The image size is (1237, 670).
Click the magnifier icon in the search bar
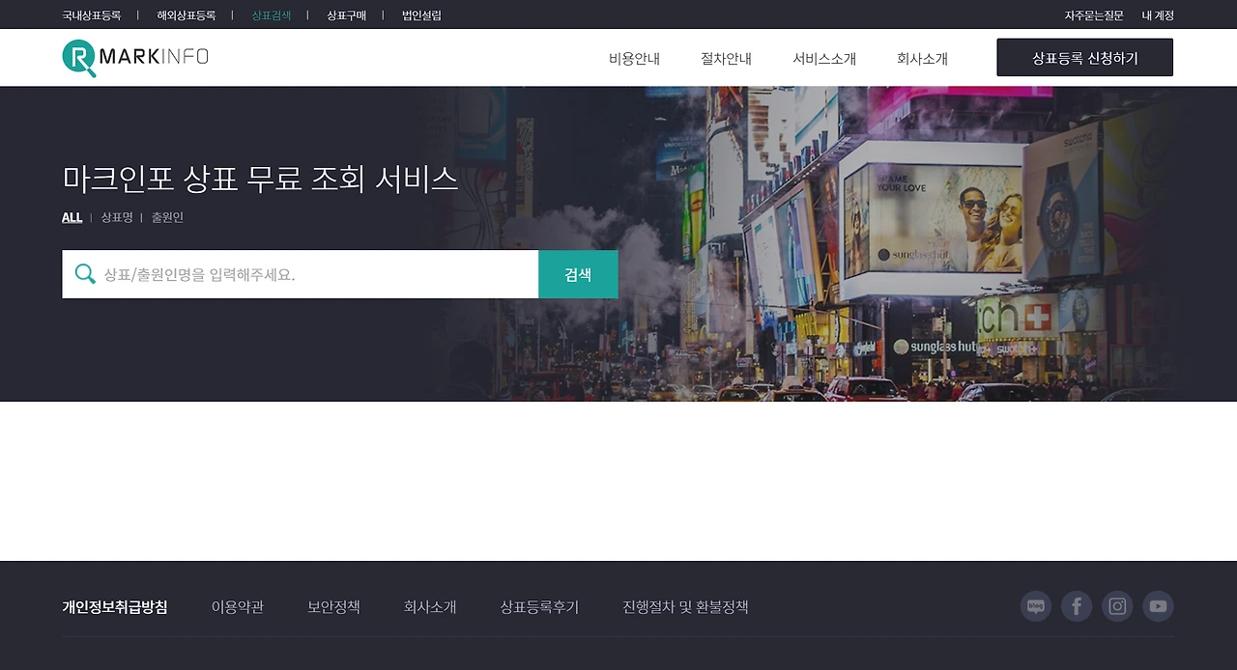84,274
